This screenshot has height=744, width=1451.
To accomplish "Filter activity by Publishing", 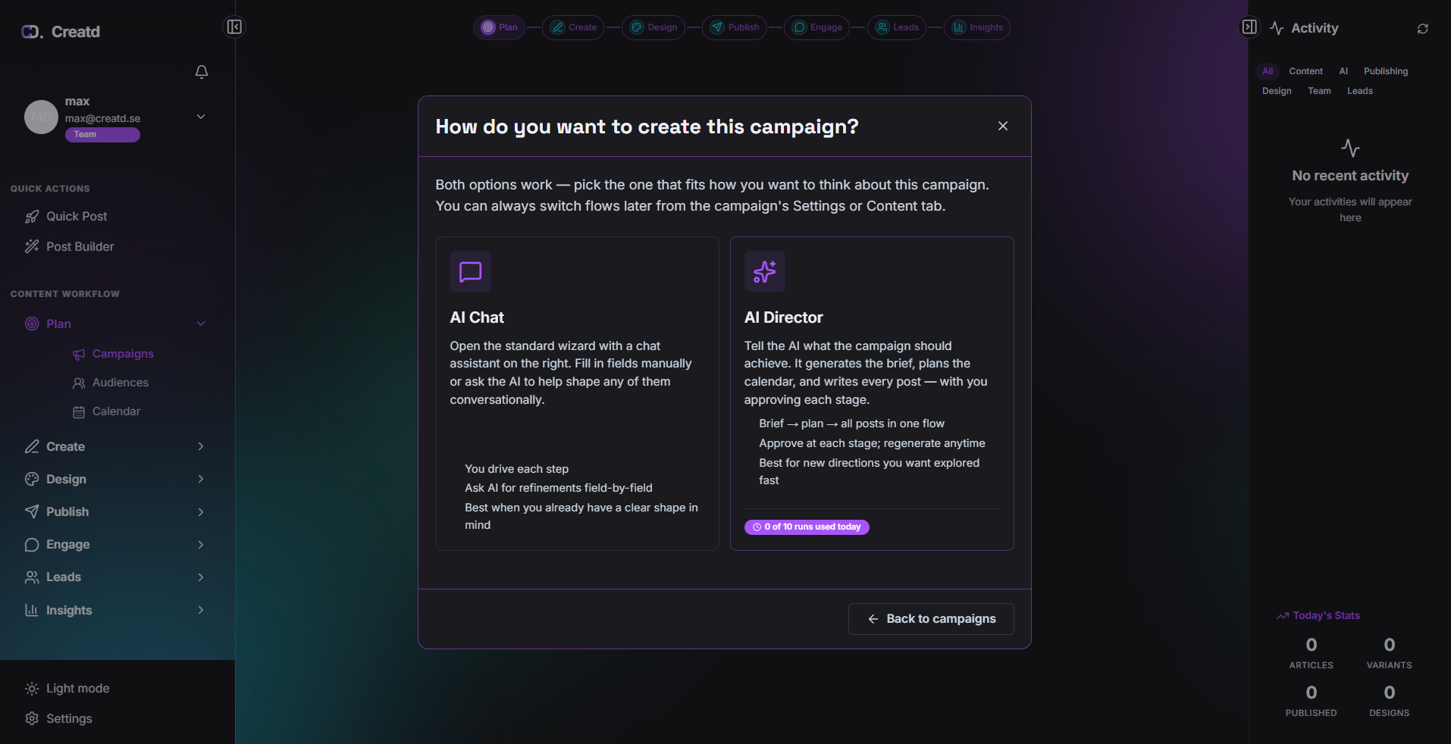I will [1386, 71].
